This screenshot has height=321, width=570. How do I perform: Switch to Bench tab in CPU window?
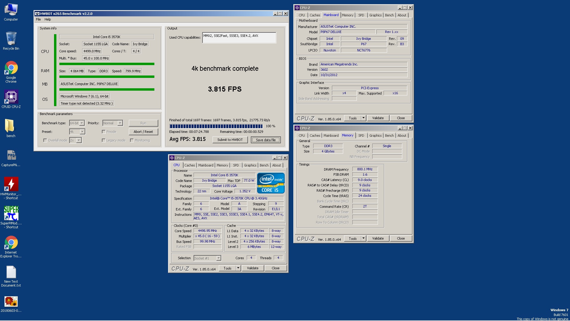click(264, 165)
